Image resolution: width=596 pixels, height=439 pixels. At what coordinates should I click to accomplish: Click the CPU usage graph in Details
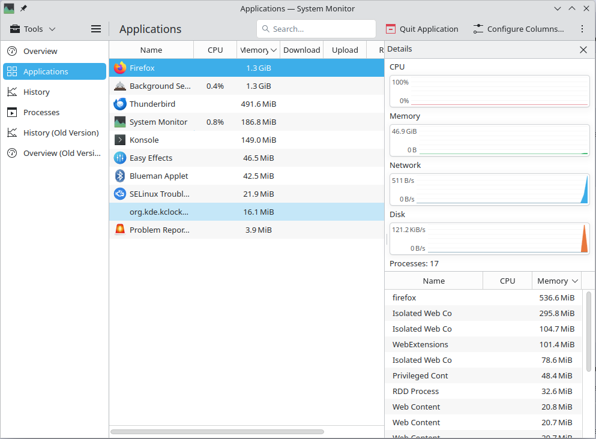pyautogui.click(x=490, y=91)
